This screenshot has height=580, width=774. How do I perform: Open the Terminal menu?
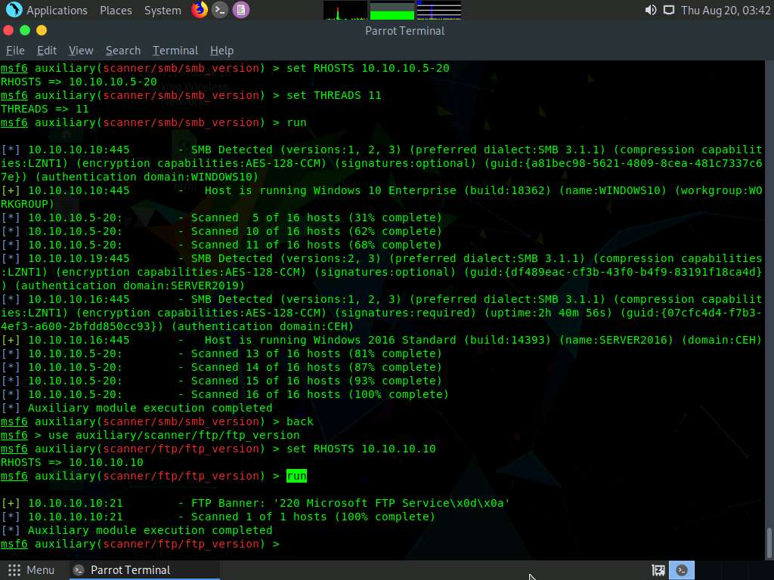[175, 51]
